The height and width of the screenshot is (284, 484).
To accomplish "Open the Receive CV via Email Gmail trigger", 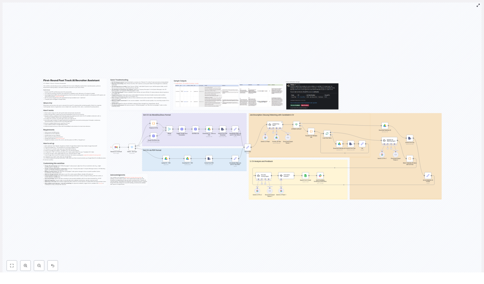I will (x=116, y=147).
